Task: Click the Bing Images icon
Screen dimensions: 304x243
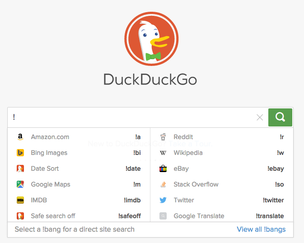Action: point(20,153)
